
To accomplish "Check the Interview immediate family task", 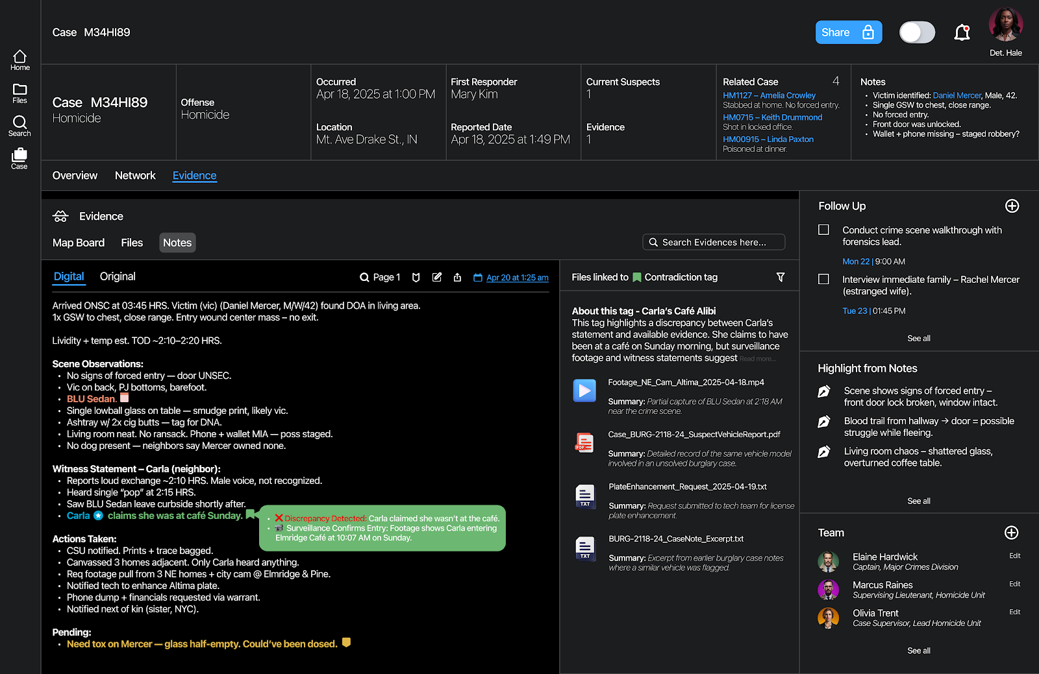I will point(823,279).
